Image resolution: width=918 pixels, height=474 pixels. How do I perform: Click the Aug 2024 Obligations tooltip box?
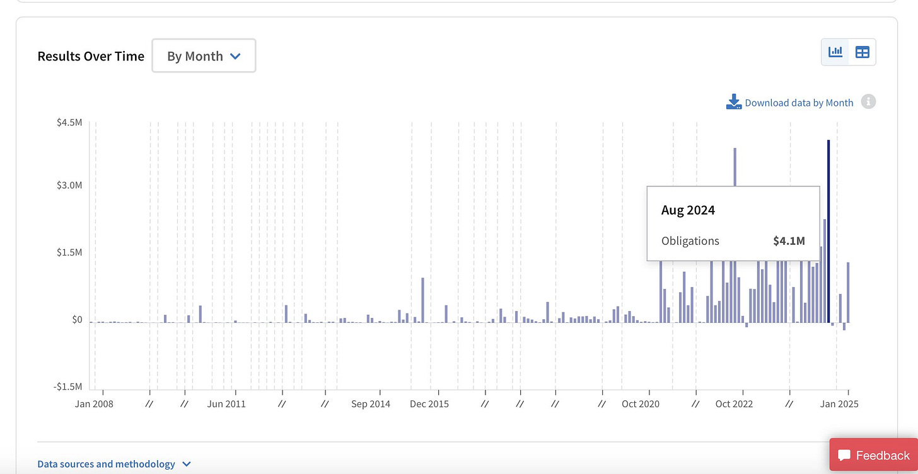(x=733, y=223)
